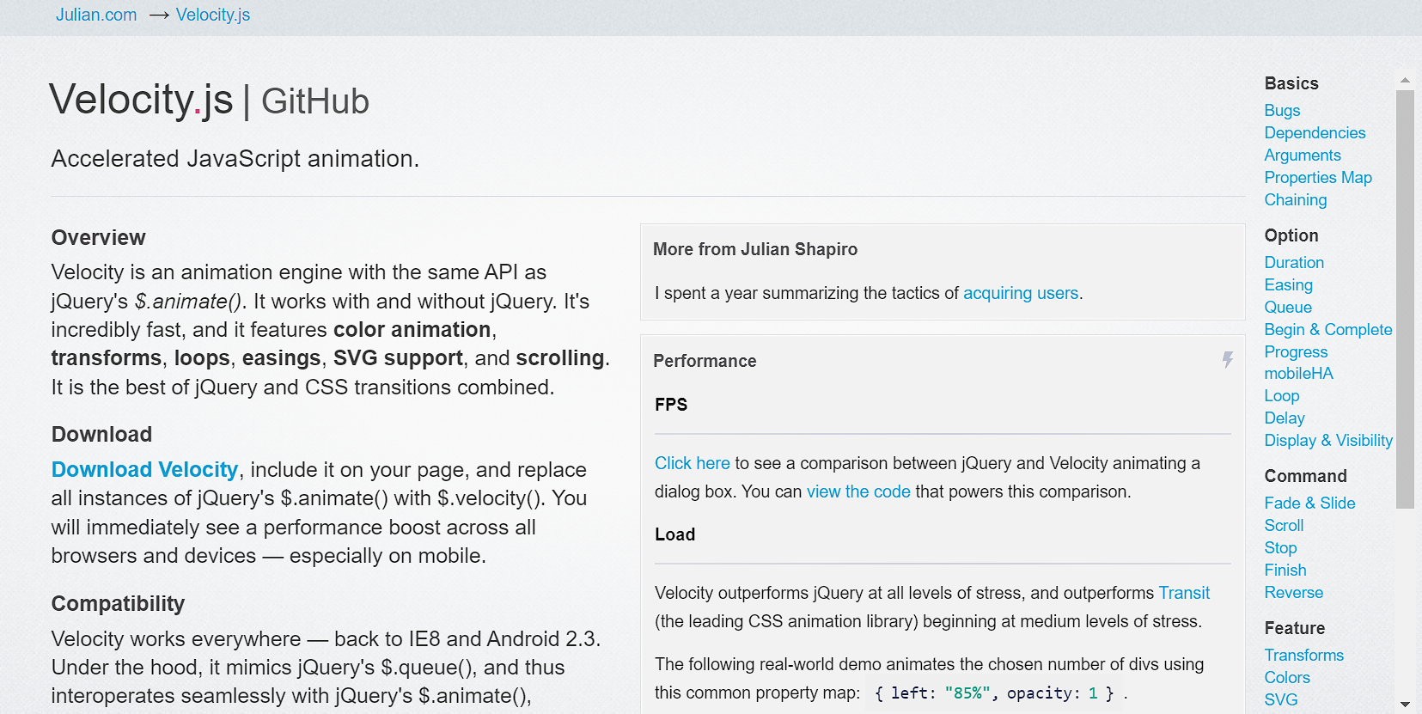This screenshot has height=714, width=1422.
Task: Click the 'Accelerated JavaScript animation.' tagline
Action: (235, 159)
